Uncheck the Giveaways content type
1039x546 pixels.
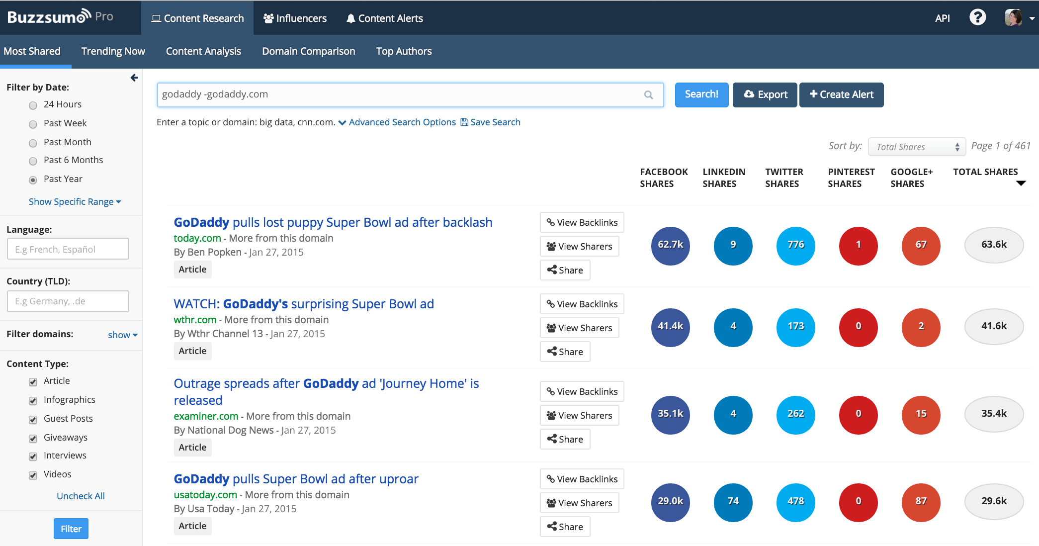tap(33, 438)
